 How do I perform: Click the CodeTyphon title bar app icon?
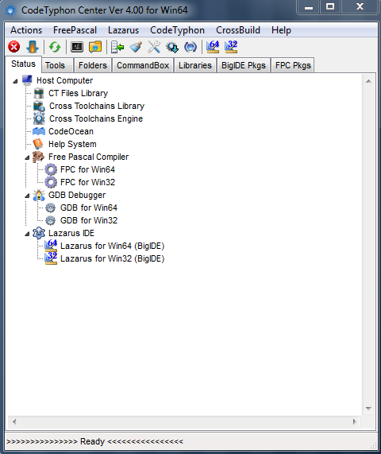pyautogui.click(x=11, y=10)
